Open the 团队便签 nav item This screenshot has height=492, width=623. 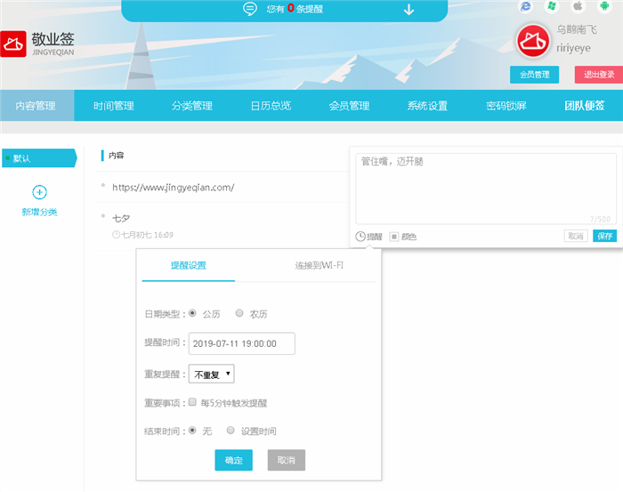tap(585, 106)
